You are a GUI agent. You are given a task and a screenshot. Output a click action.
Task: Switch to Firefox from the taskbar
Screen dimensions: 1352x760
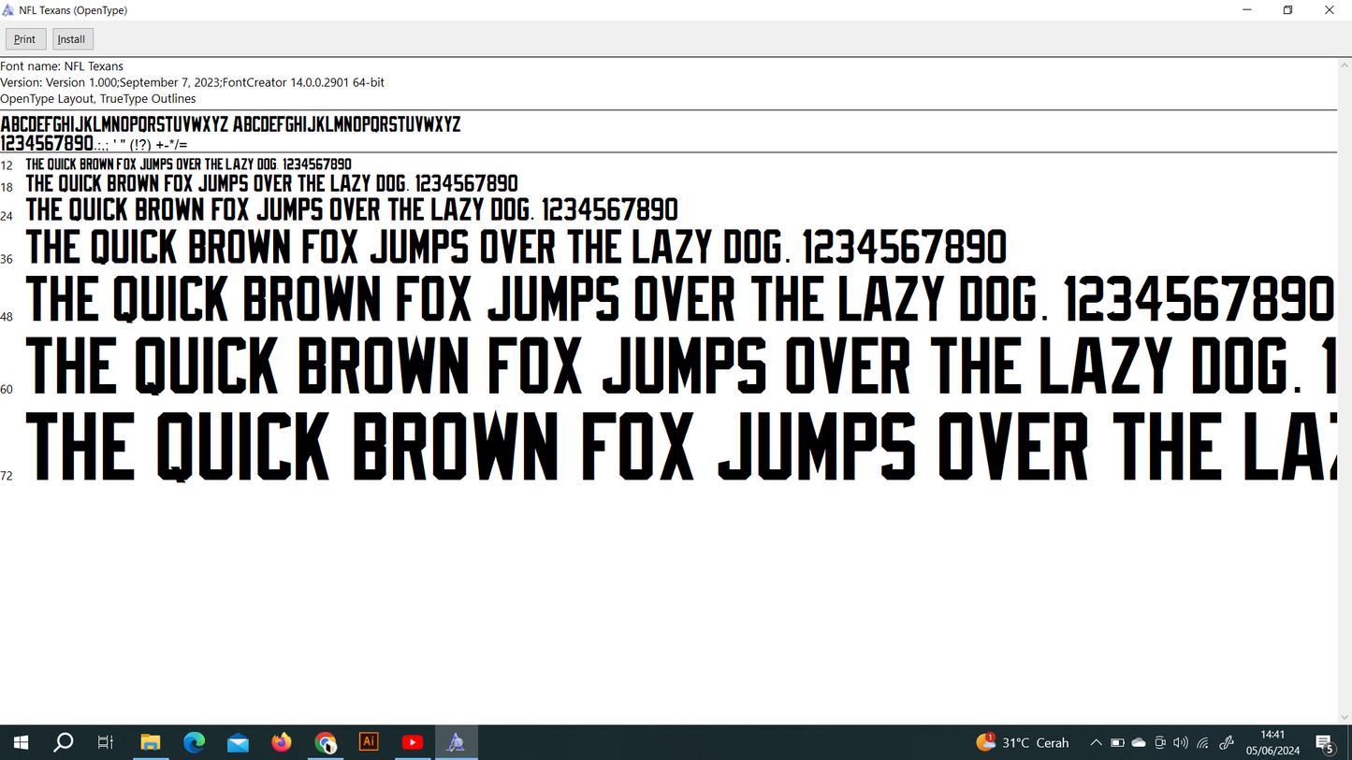click(282, 742)
